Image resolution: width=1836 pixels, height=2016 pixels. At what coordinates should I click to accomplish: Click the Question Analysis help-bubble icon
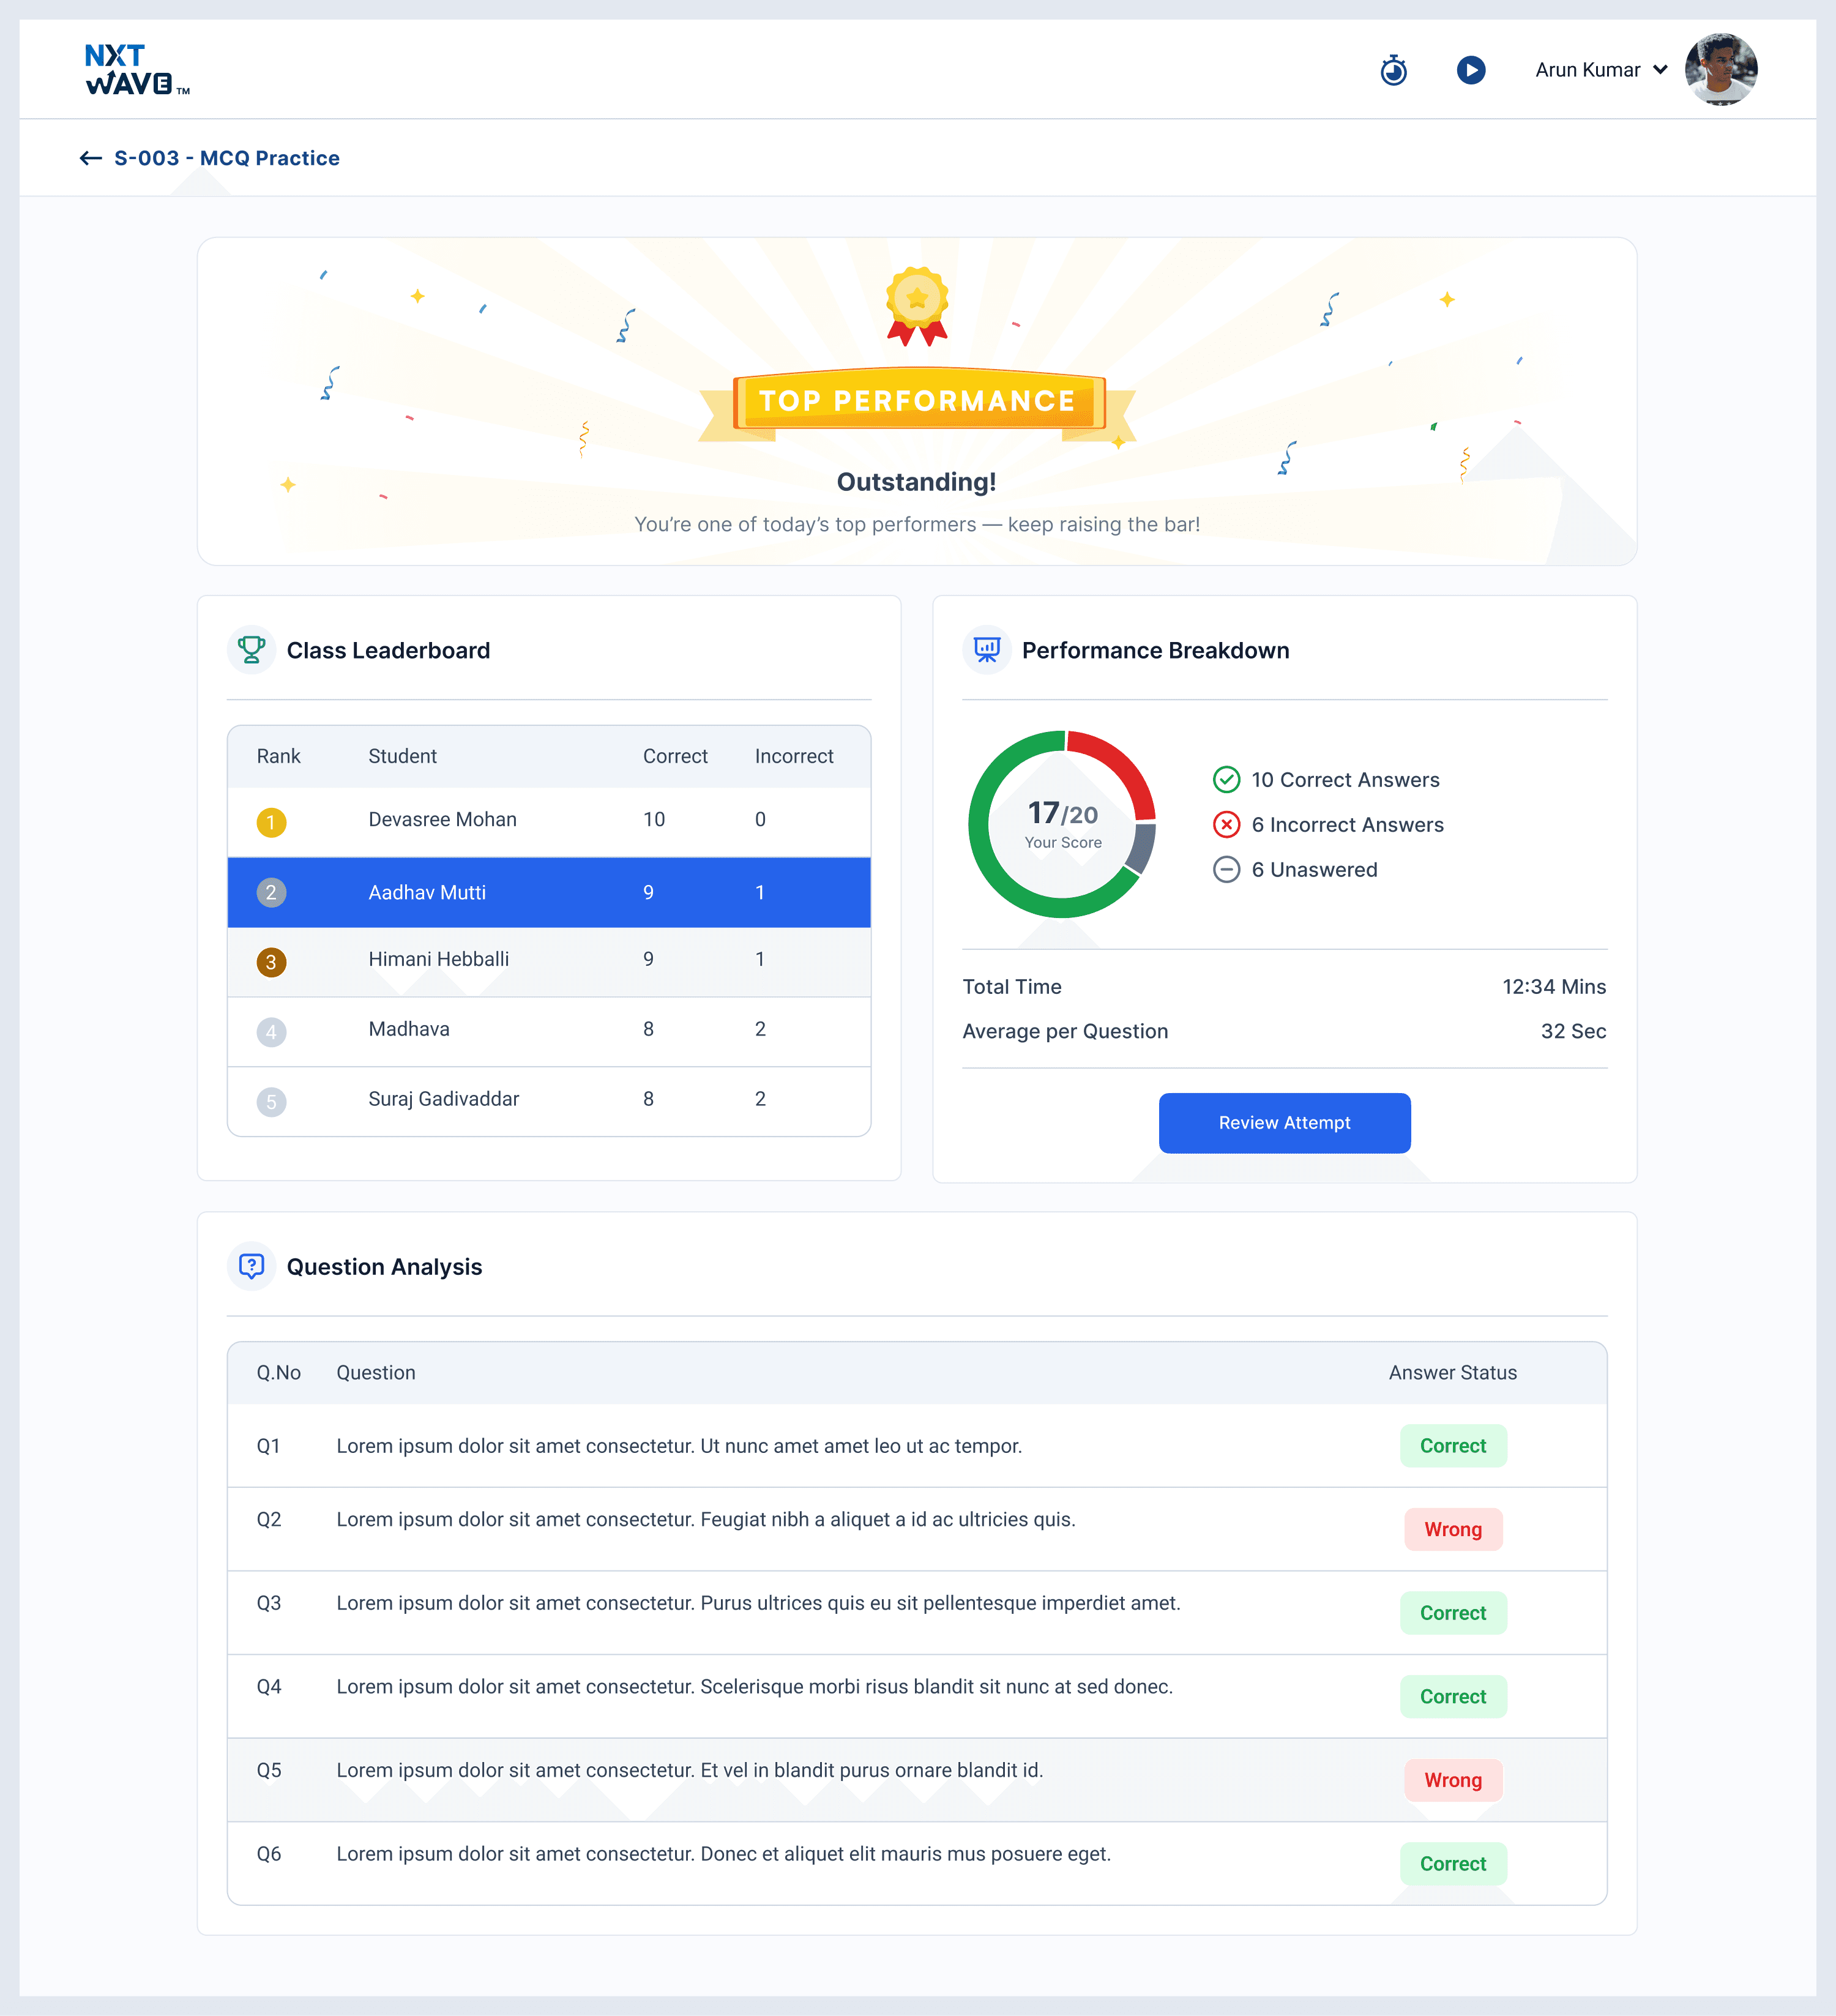coord(252,1266)
